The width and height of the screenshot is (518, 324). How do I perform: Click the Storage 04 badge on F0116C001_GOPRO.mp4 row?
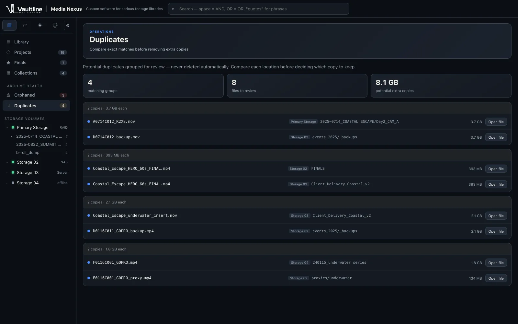coord(300,263)
